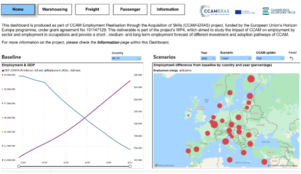This screenshot has width=301, height=174.
Task: Select the Lithuania bubble on the map
Action: 247,108
